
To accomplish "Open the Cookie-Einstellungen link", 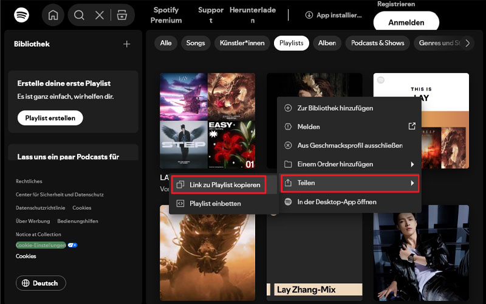I will (x=41, y=245).
